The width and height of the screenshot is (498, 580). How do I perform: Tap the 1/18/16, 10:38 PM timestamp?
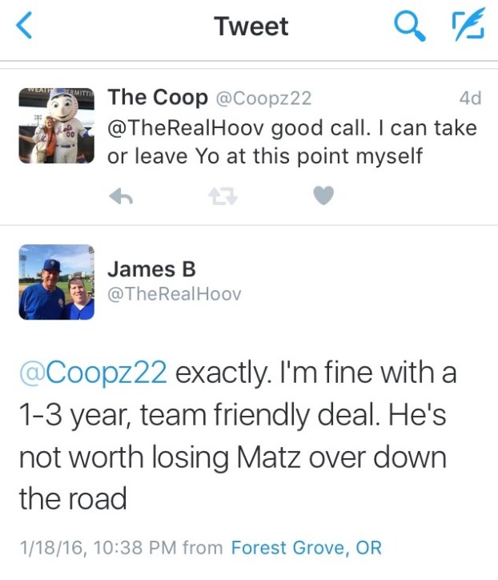tap(98, 548)
